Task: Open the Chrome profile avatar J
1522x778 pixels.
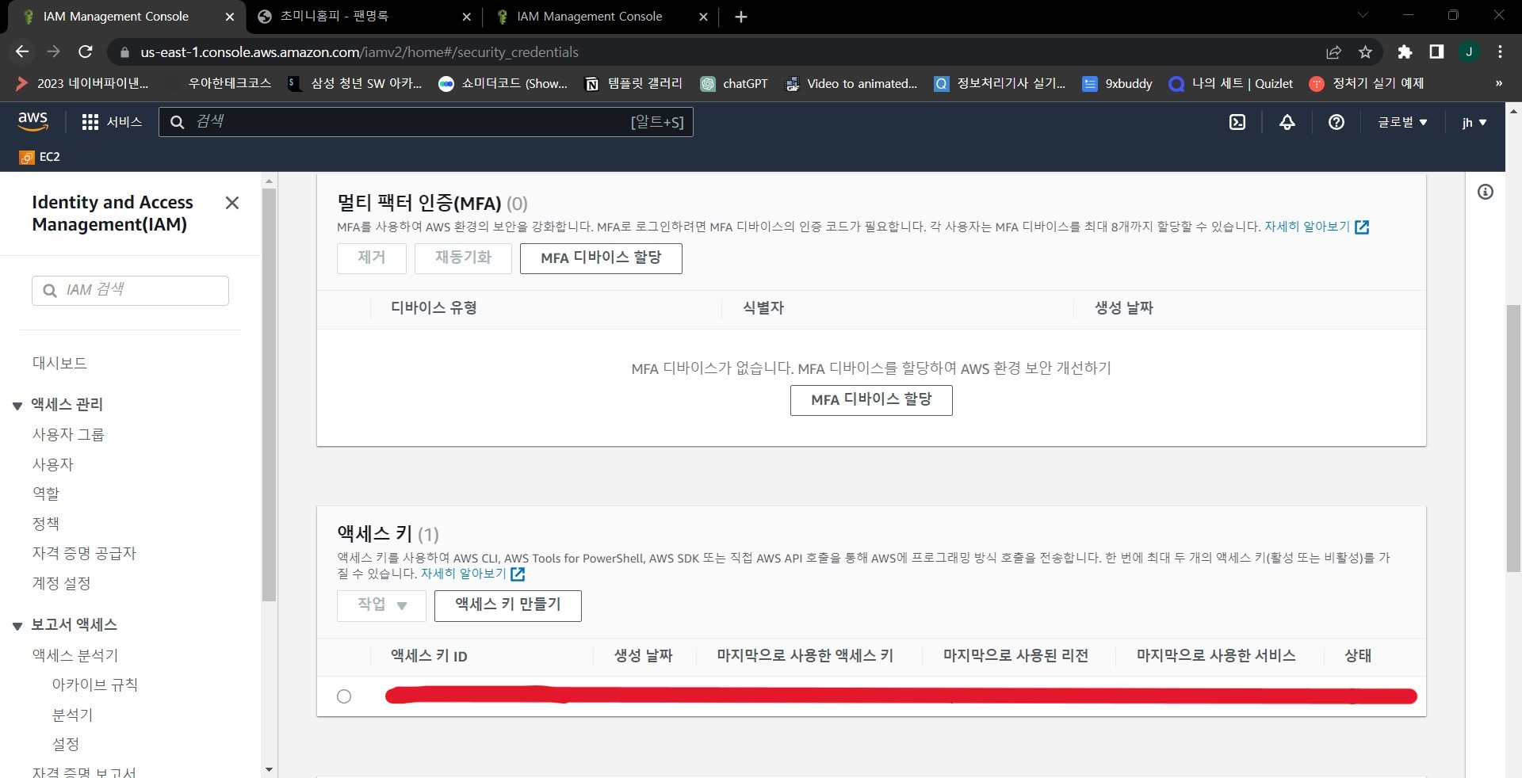Action: tap(1469, 51)
